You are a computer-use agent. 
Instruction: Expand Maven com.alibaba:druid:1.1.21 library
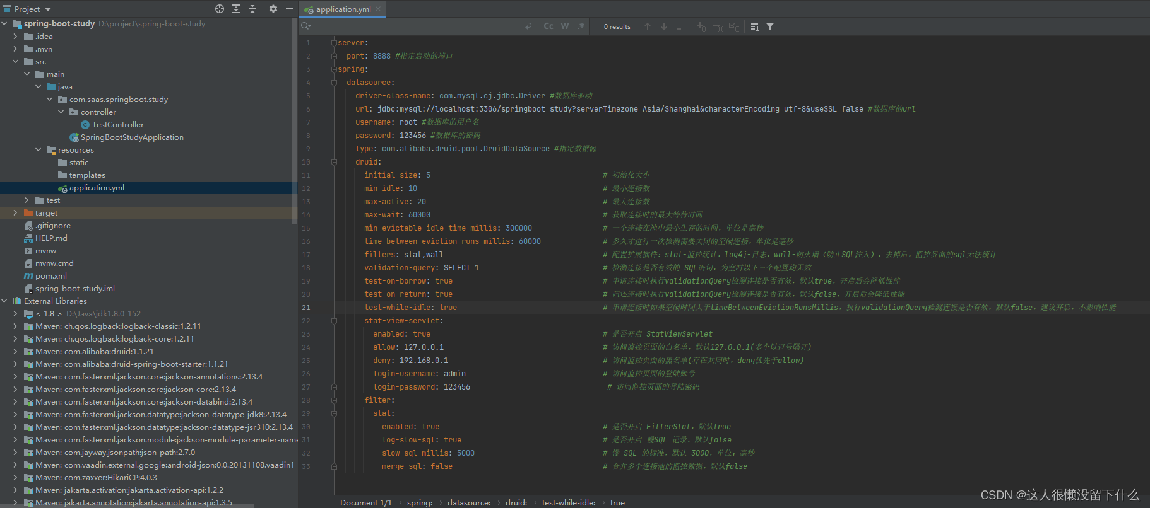[15, 352]
